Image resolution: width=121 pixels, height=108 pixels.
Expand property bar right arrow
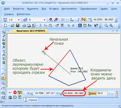point(117,94)
